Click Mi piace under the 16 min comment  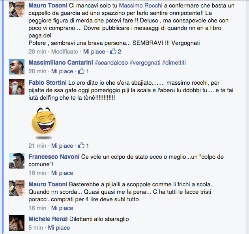coord(62,208)
